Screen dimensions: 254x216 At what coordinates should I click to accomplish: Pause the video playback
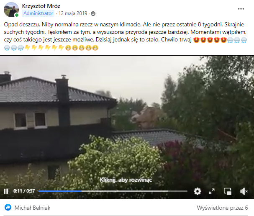(6, 191)
